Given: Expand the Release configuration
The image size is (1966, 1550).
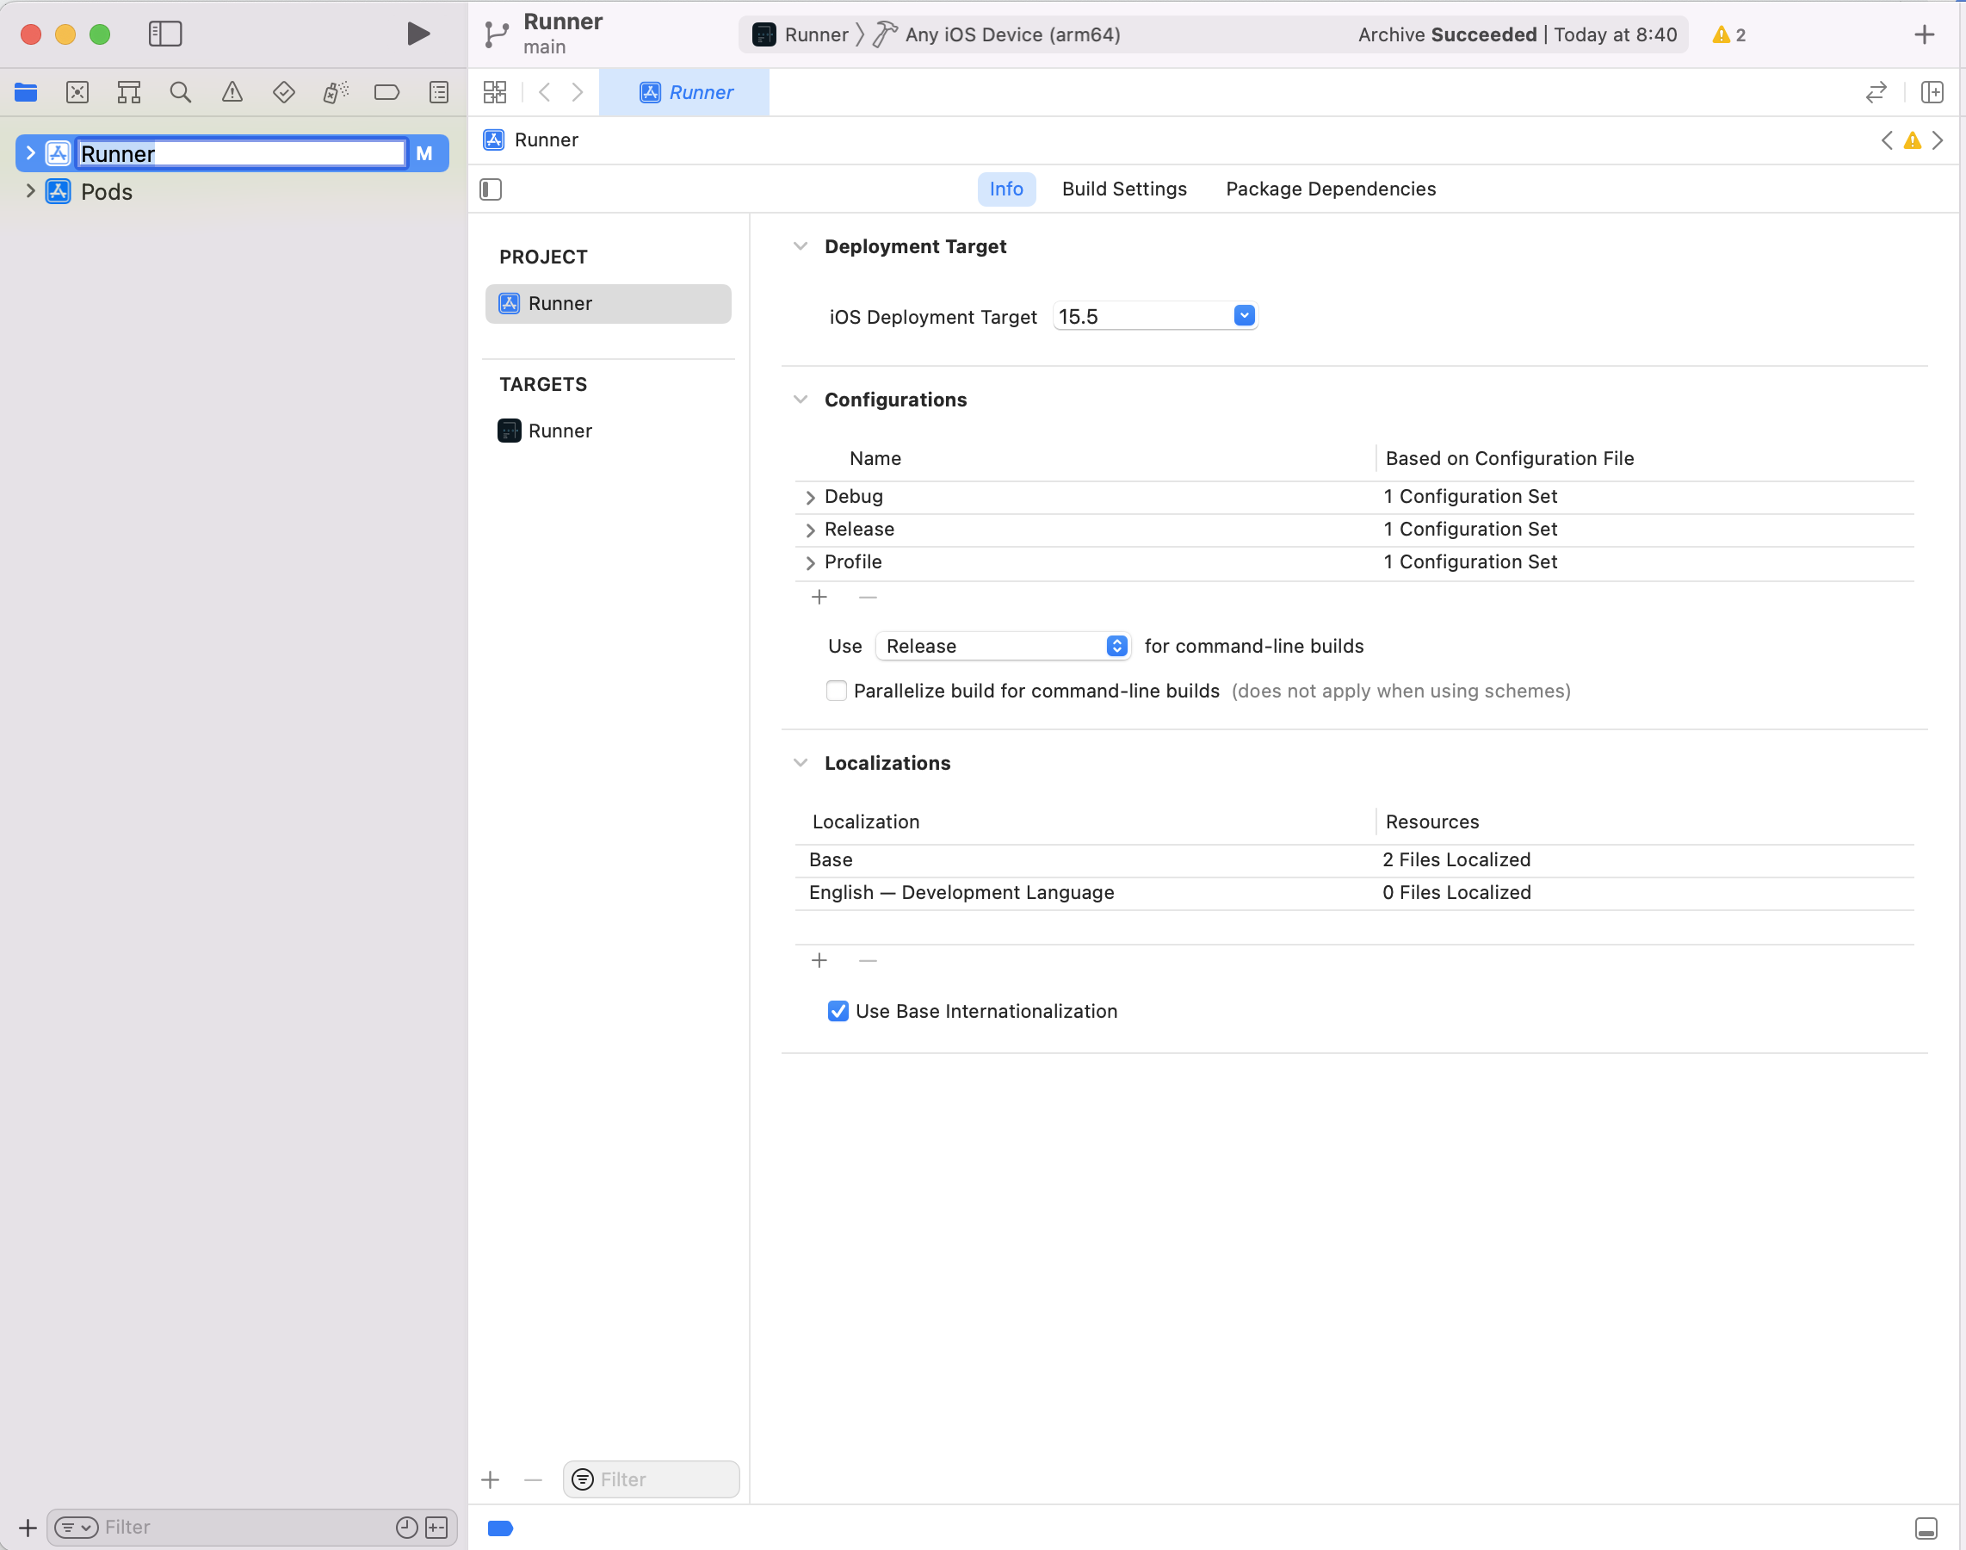Looking at the screenshot, I should coord(810,530).
